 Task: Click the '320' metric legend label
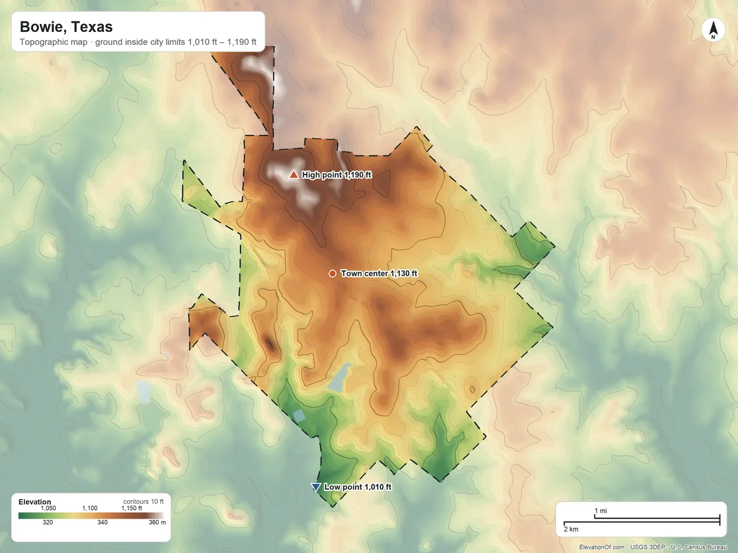pyautogui.click(x=47, y=523)
